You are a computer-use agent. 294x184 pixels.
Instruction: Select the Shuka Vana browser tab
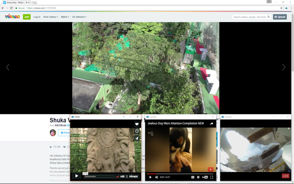tap(16, 2)
